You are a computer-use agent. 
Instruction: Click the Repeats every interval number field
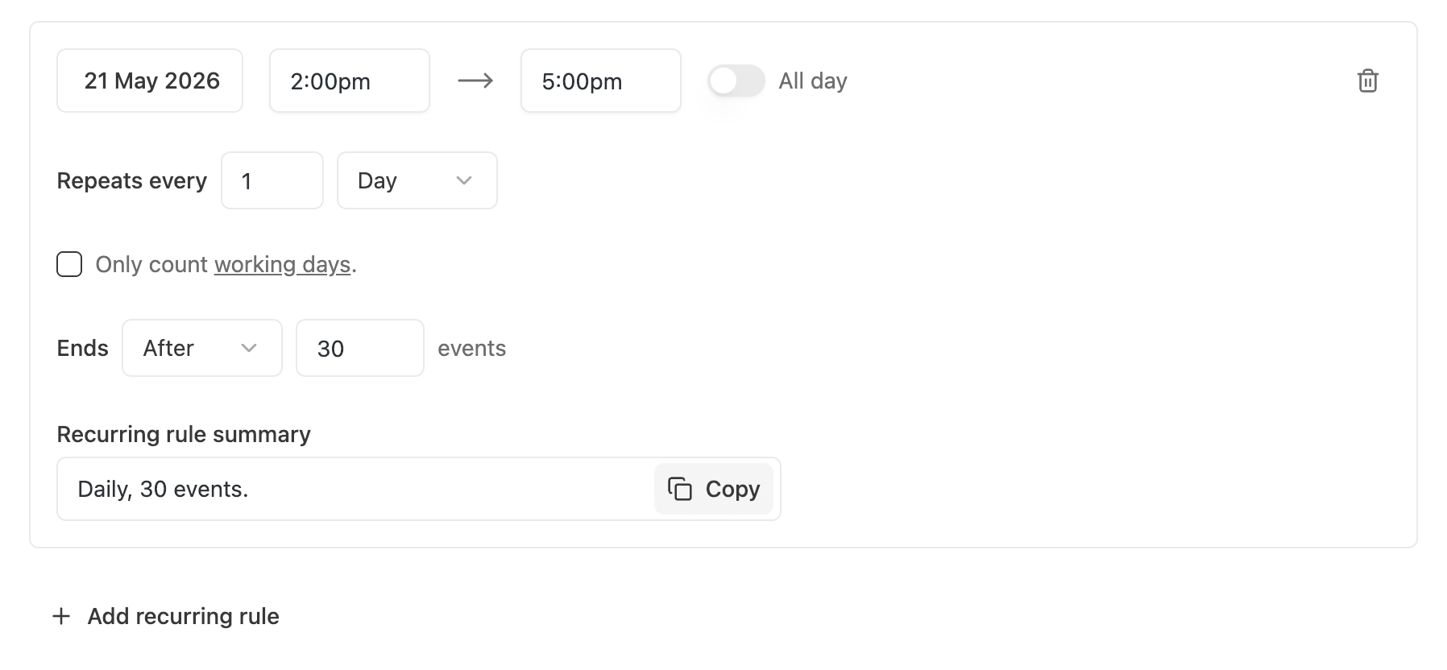[272, 180]
